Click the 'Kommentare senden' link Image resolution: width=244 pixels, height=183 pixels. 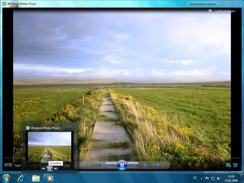(203, 4)
